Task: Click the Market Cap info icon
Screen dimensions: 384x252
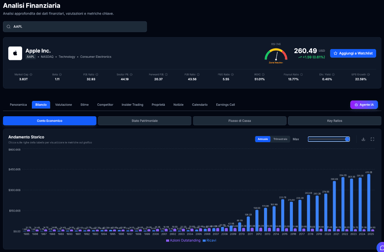Action: [31, 75]
